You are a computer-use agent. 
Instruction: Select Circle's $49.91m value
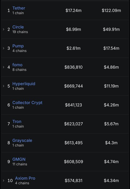point(111,29)
